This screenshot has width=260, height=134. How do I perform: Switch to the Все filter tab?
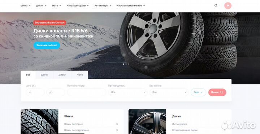point(28,75)
